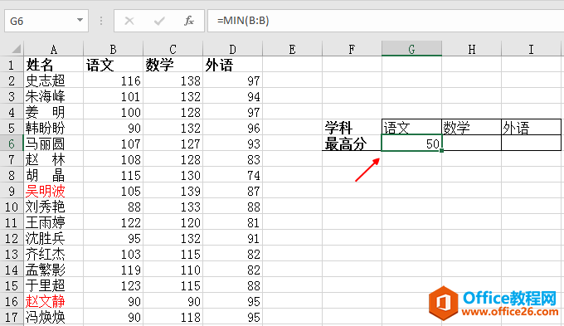Select row 16 header
This screenshot has width=564, height=326.
pos(12,301)
